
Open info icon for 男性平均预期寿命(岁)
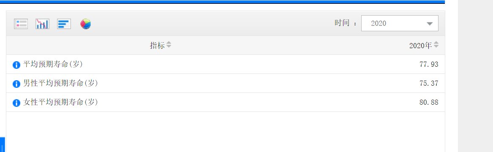click(x=16, y=84)
